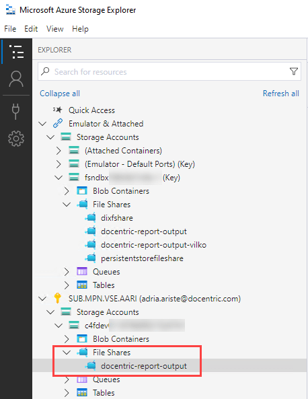Viewport: 308px width, 399px height.
Task: Open the Help menu
Action: tap(81, 29)
